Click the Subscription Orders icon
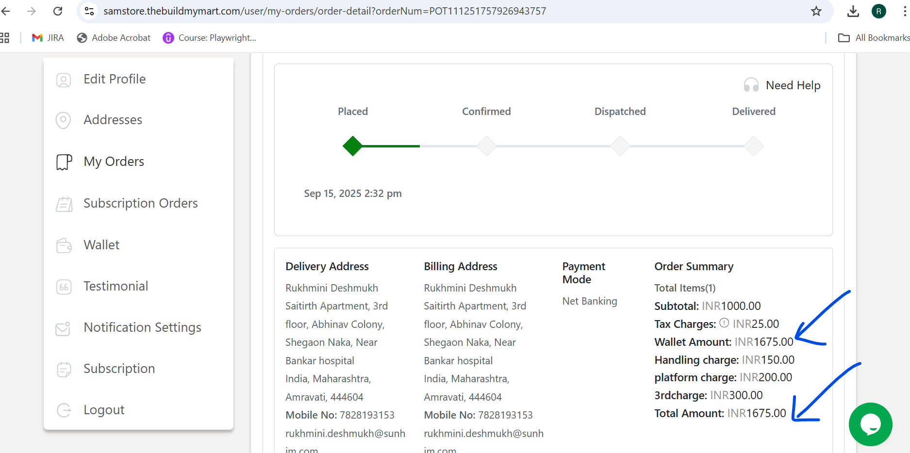 [x=64, y=204]
